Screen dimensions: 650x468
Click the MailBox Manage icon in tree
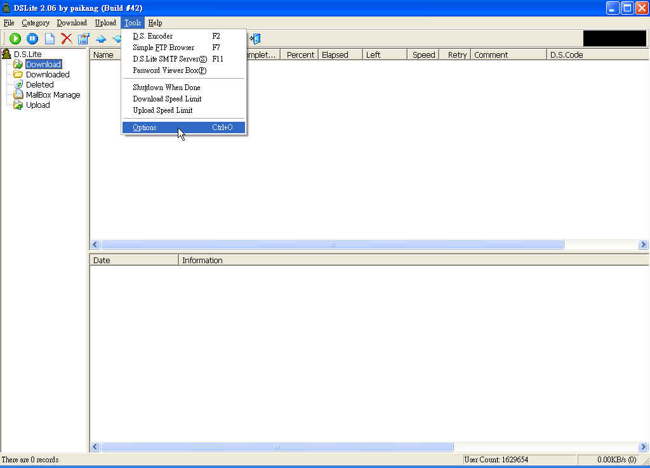tap(18, 95)
